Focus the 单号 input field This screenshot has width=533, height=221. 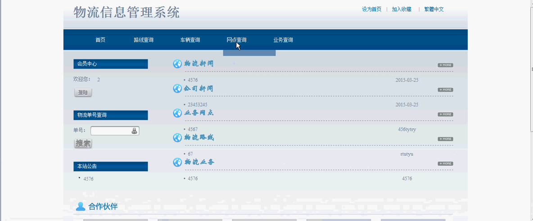[115, 131]
